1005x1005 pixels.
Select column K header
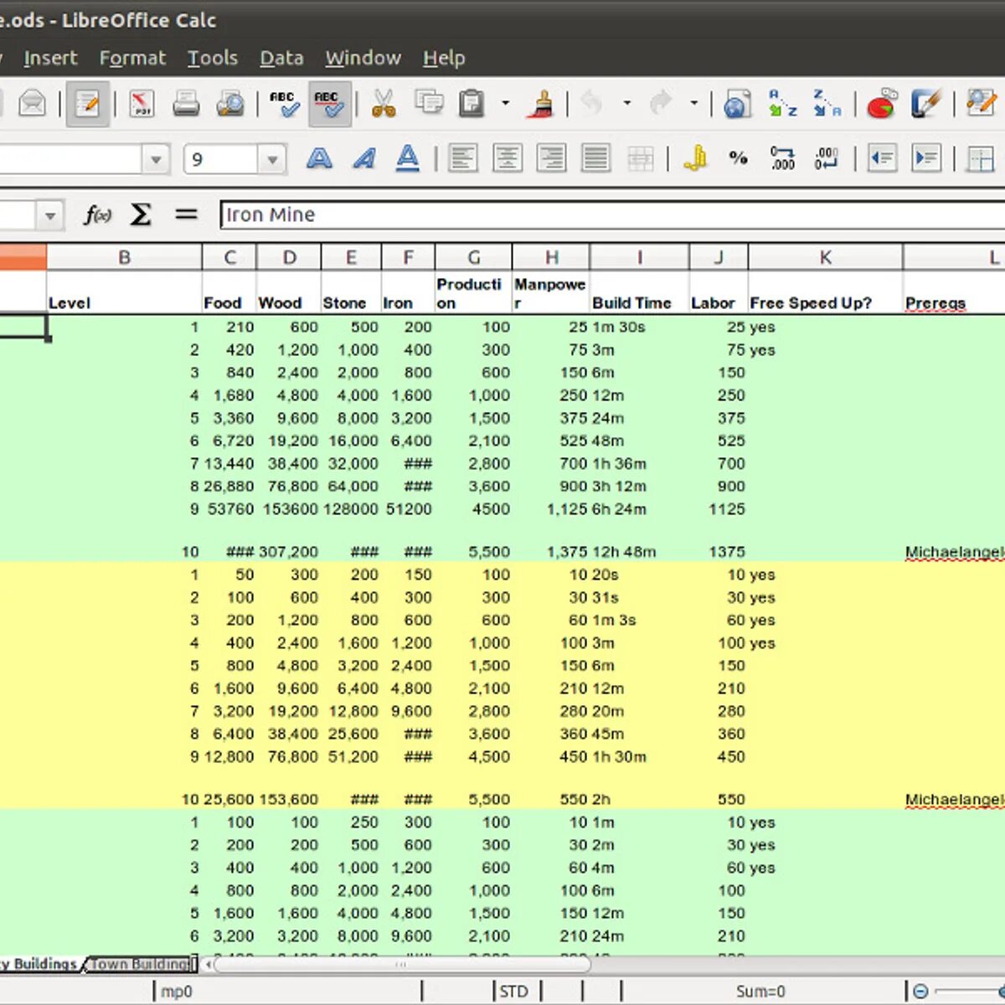[x=825, y=257]
